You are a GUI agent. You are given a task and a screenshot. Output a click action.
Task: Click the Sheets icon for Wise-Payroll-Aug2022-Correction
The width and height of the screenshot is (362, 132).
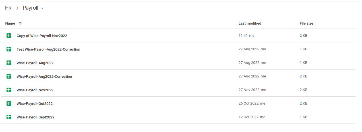click(x=9, y=76)
